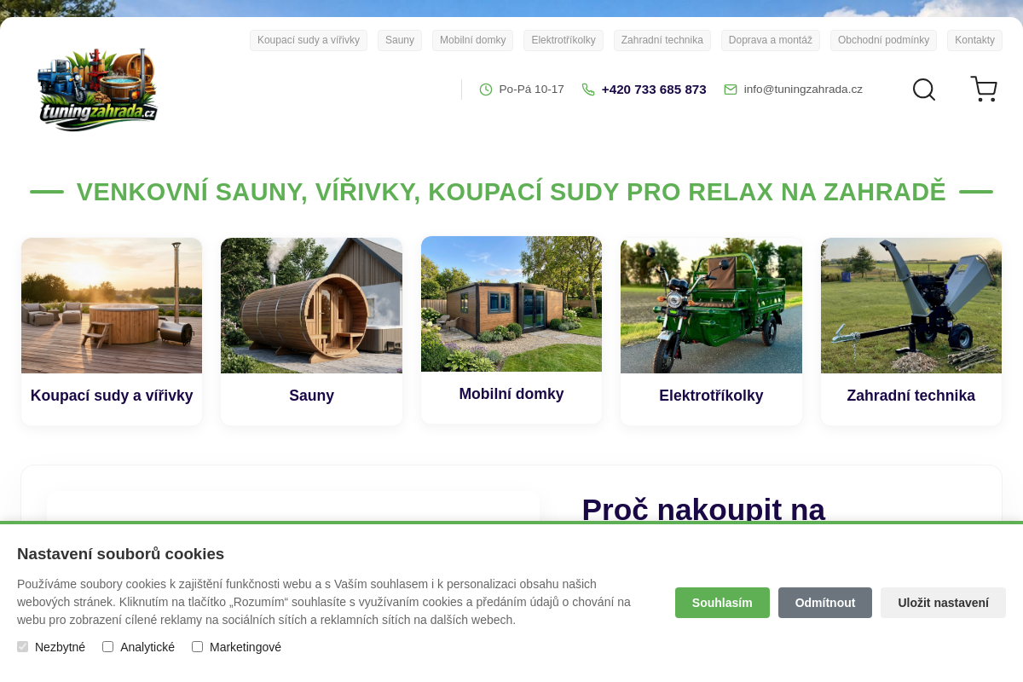Open the Sauny menu item
Viewport: 1023px width, 682px height.
[x=400, y=40]
